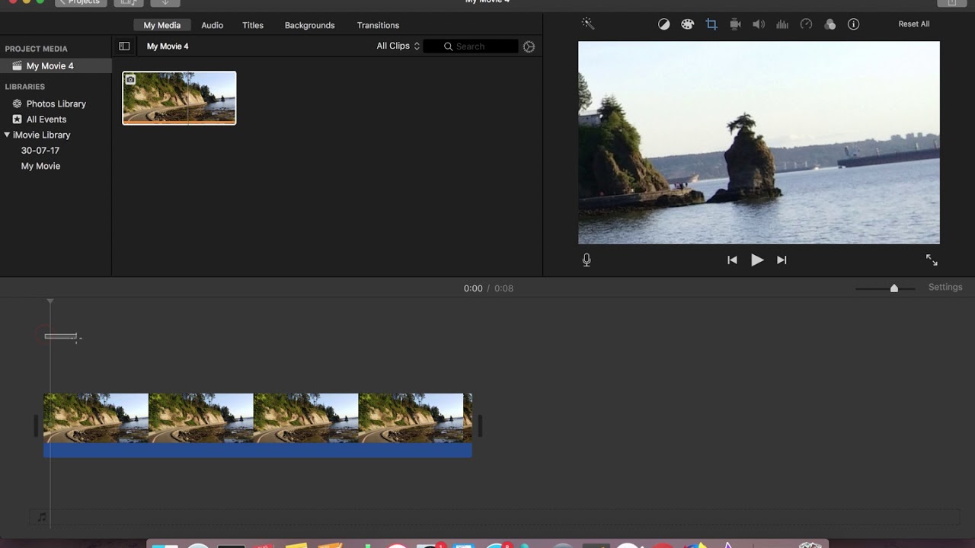
Task: Select the video clip in the timeline
Action: [x=257, y=418]
